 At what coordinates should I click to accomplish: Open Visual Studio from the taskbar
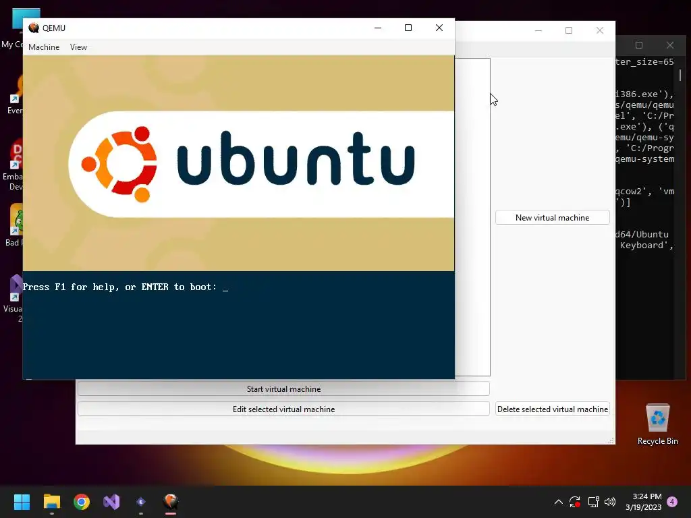pos(111,502)
